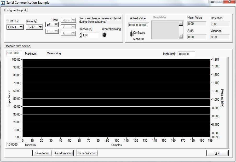Click the Interval stepper up arrow
The height and width of the screenshot is (162, 236).
click(x=80, y=34)
